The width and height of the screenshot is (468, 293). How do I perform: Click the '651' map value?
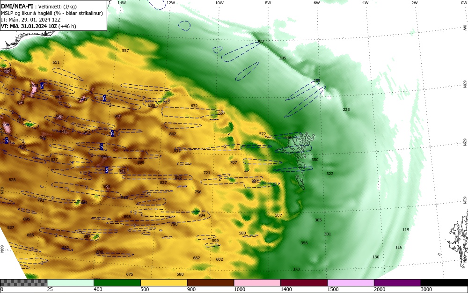[56, 62]
